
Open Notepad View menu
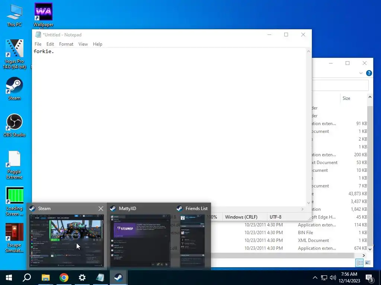point(83,44)
